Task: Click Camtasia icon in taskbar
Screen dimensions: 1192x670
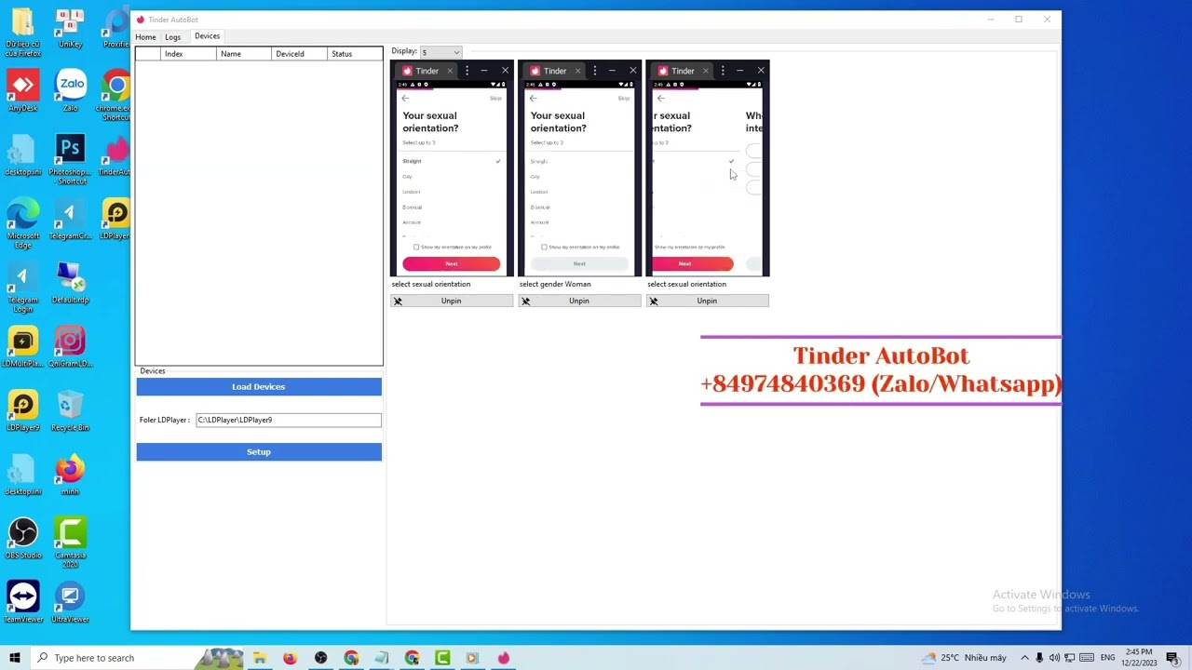Action: pos(442,658)
